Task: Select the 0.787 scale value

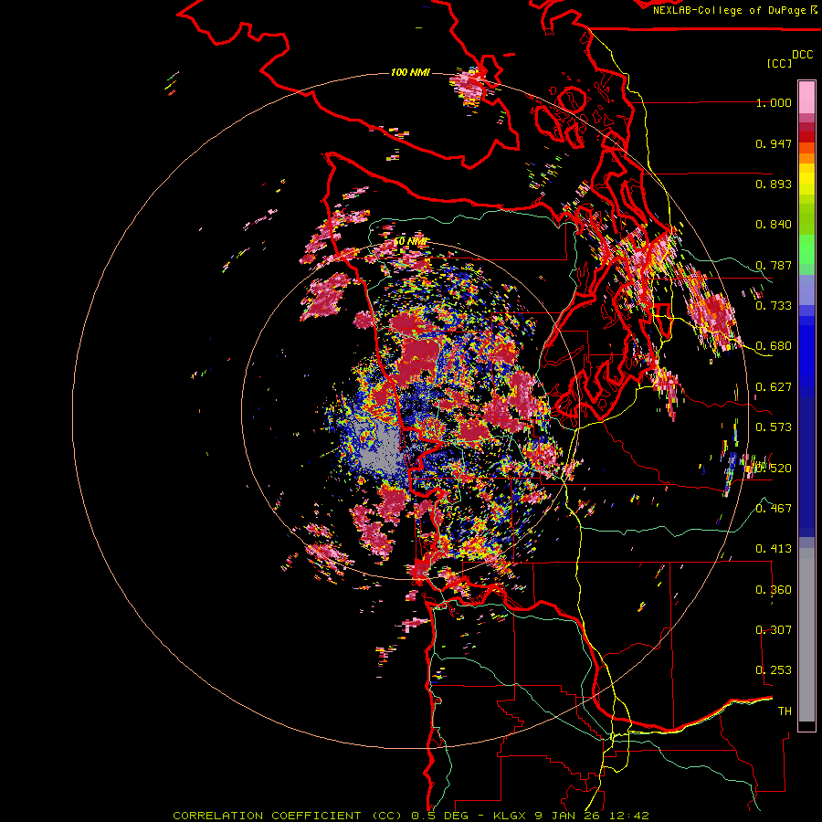Action: (774, 265)
